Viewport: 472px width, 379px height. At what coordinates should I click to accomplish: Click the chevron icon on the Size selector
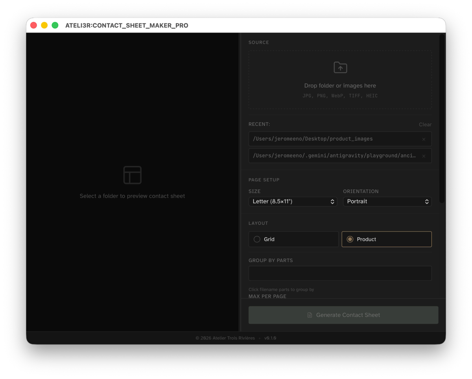tap(333, 201)
